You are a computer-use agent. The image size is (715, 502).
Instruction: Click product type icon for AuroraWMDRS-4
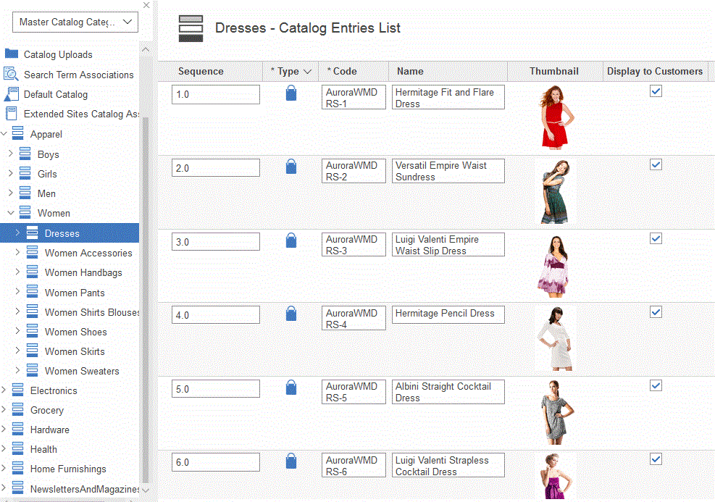point(290,314)
